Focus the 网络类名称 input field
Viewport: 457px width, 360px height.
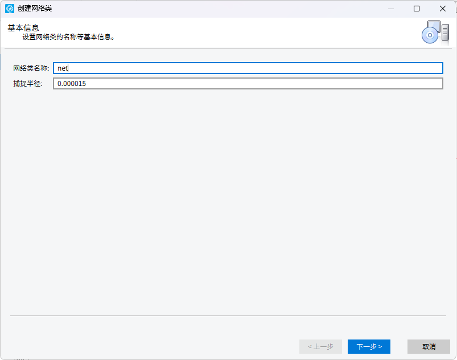tap(248, 68)
